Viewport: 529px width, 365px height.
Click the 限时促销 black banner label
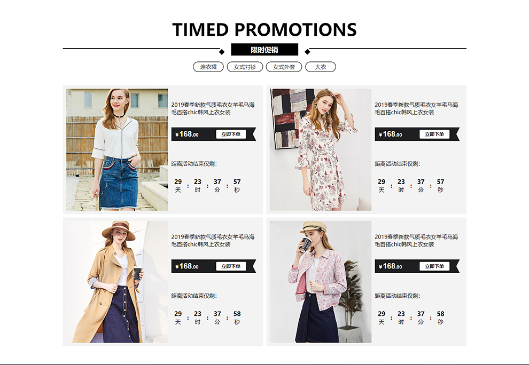click(x=264, y=50)
